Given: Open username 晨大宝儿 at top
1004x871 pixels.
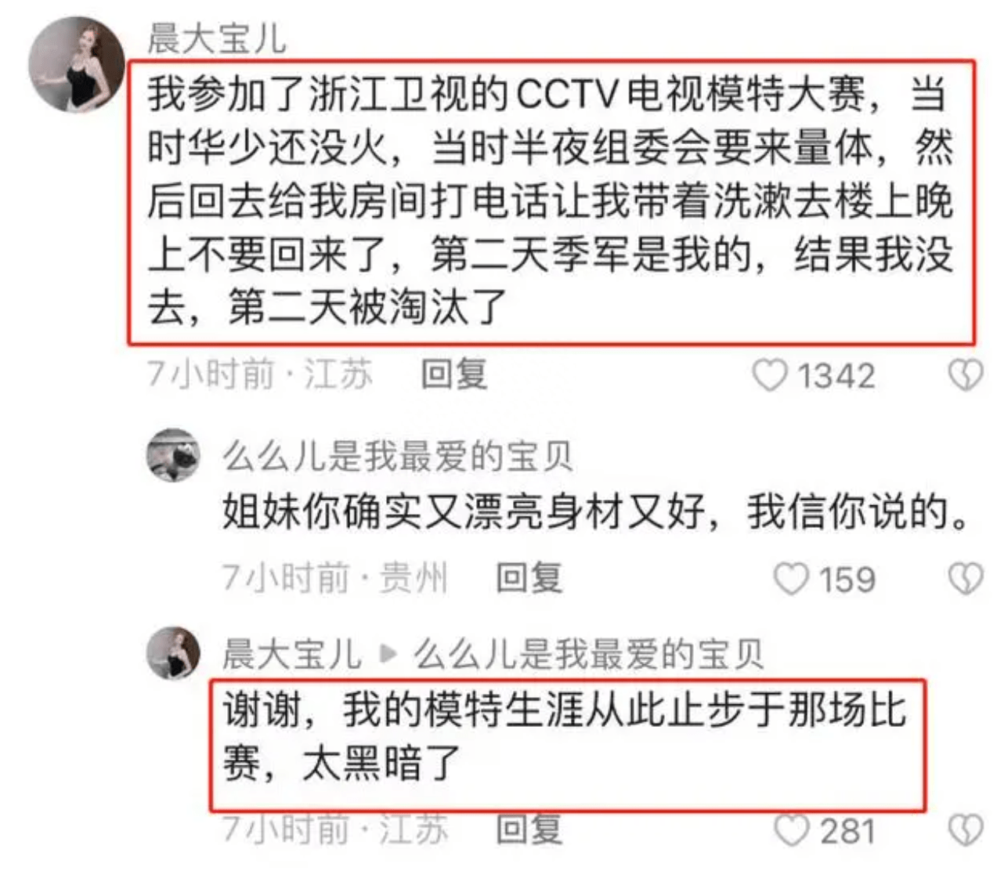Looking at the screenshot, I should click(217, 38).
